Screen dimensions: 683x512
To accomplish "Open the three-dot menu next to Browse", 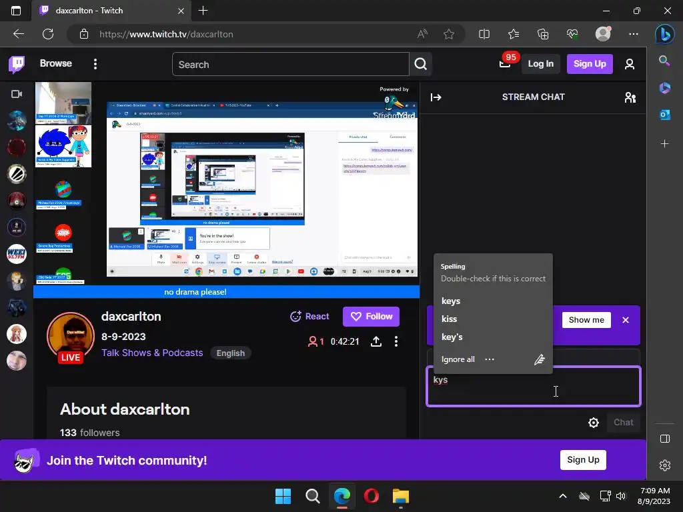I will (x=95, y=64).
